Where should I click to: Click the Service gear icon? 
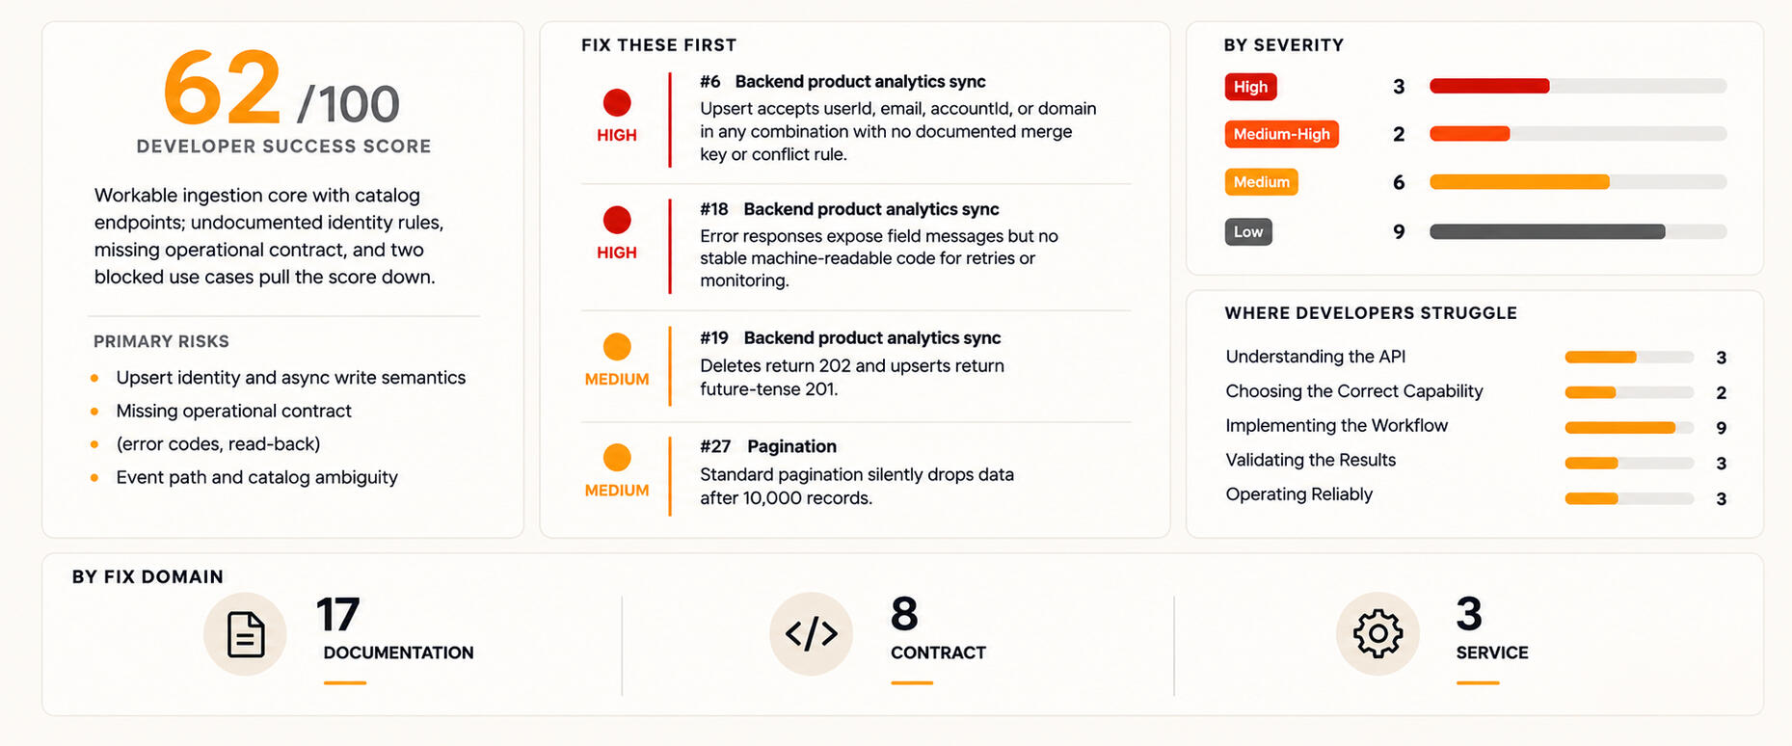click(1377, 633)
